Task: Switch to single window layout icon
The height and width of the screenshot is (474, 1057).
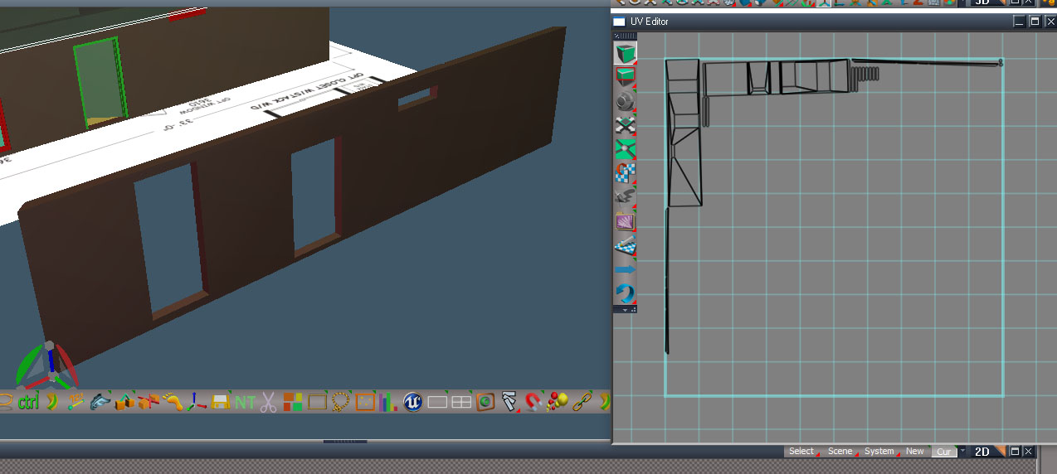Action: [438, 402]
